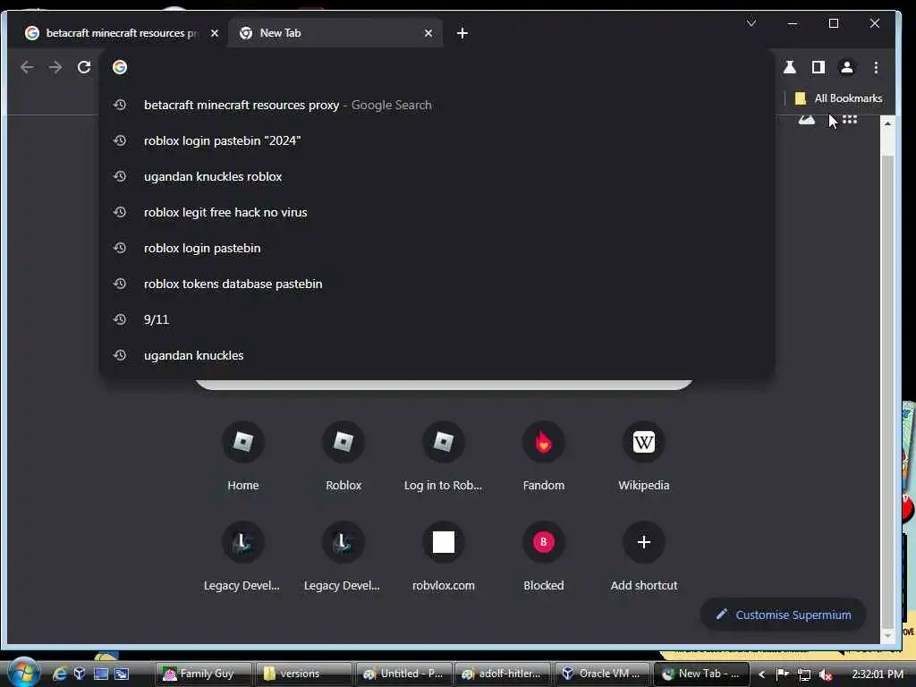
Task: Launch Internet Explorer from taskbar
Action: click(60, 674)
